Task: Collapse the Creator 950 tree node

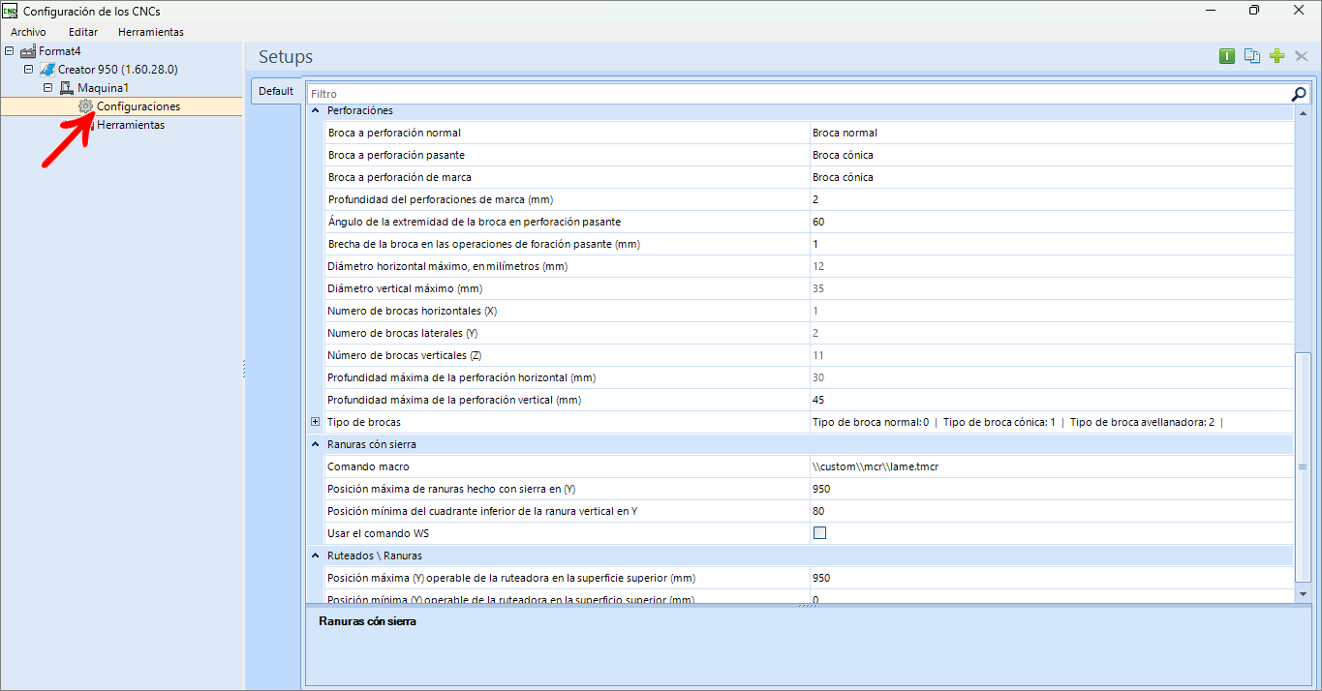Action: tap(29, 70)
